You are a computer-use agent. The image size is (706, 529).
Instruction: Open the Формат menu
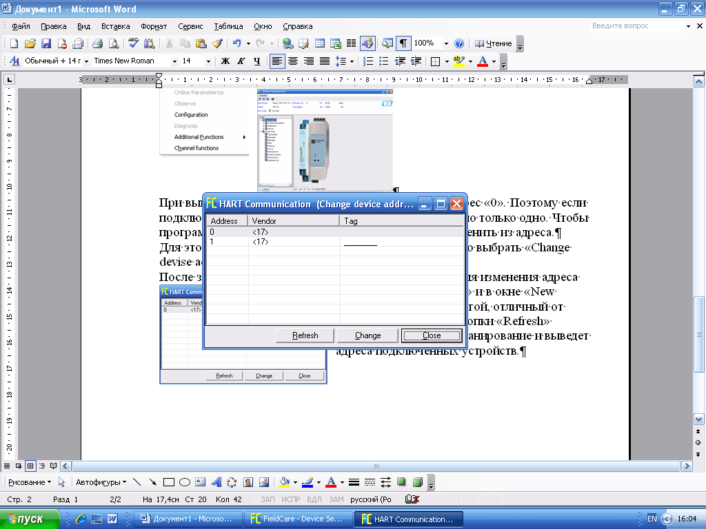pyautogui.click(x=154, y=27)
